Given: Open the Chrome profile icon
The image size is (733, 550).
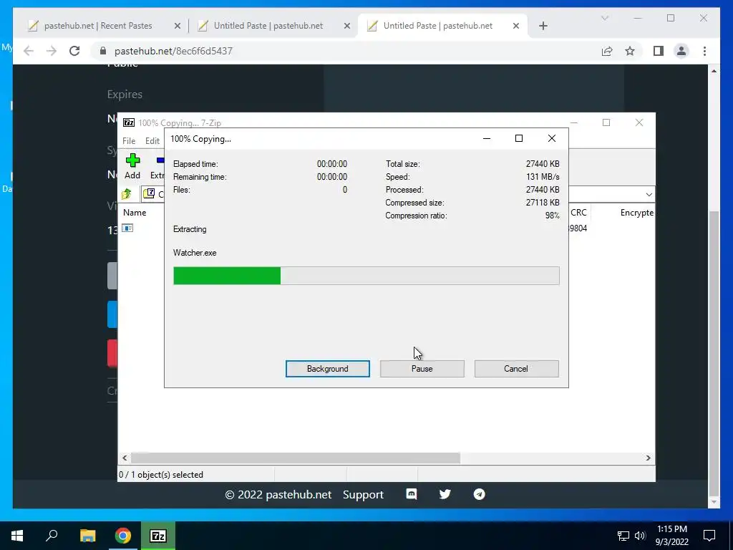Looking at the screenshot, I should [x=681, y=51].
